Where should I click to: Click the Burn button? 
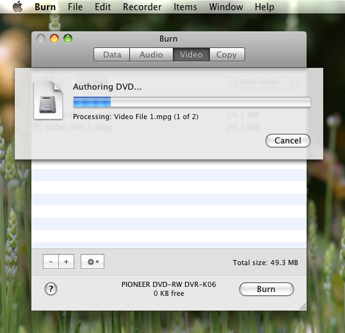[266, 289]
